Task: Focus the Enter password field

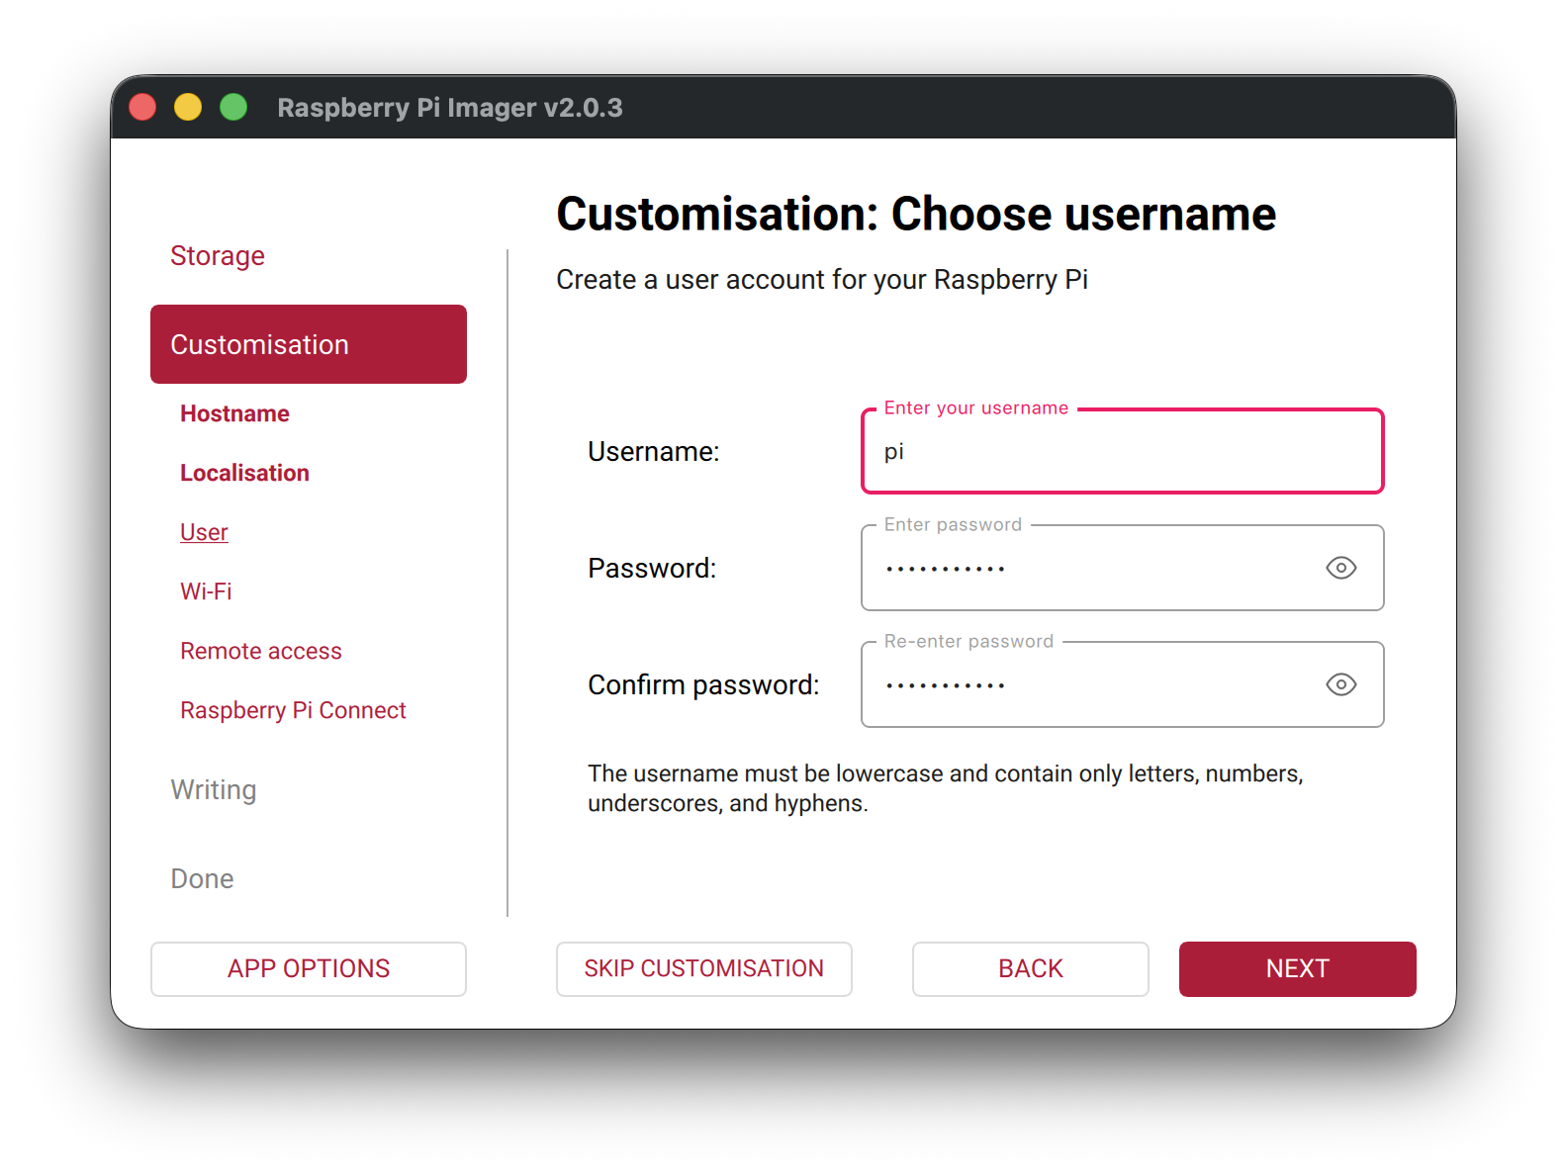Action: 1088,569
